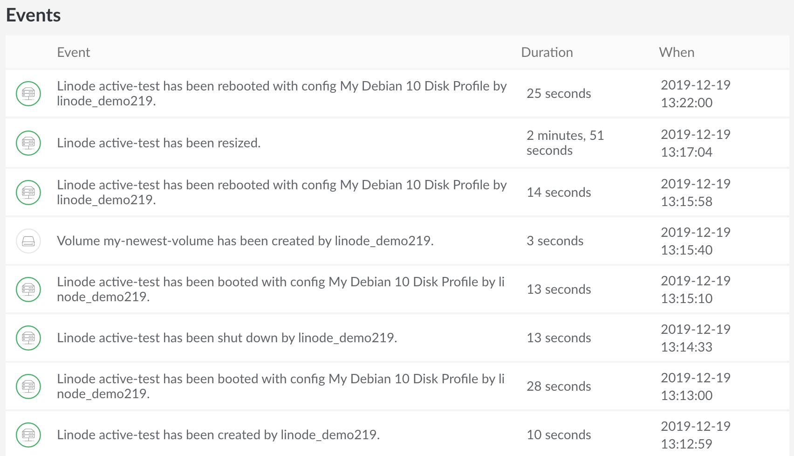This screenshot has height=456, width=794.
Task: Click the 2019-12-19 13:12:59 timestamp
Action: click(695, 435)
